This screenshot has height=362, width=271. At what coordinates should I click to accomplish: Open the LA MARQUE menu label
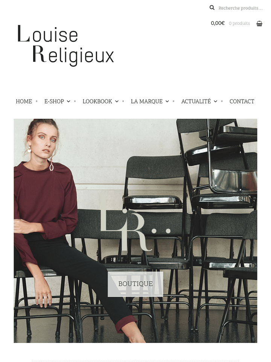coord(147,101)
